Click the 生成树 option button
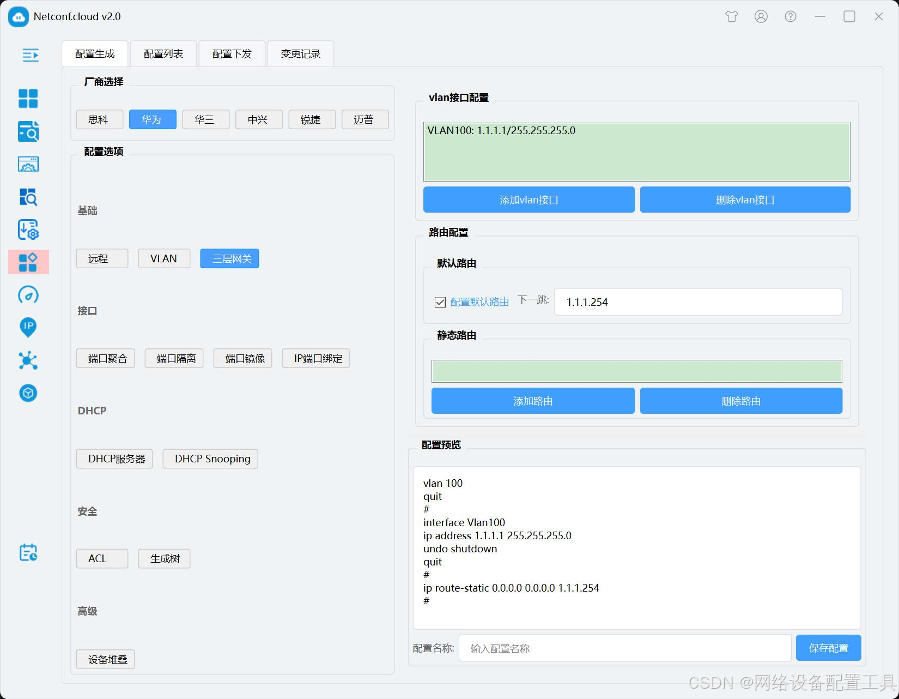The image size is (899, 699). coord(164,558)
